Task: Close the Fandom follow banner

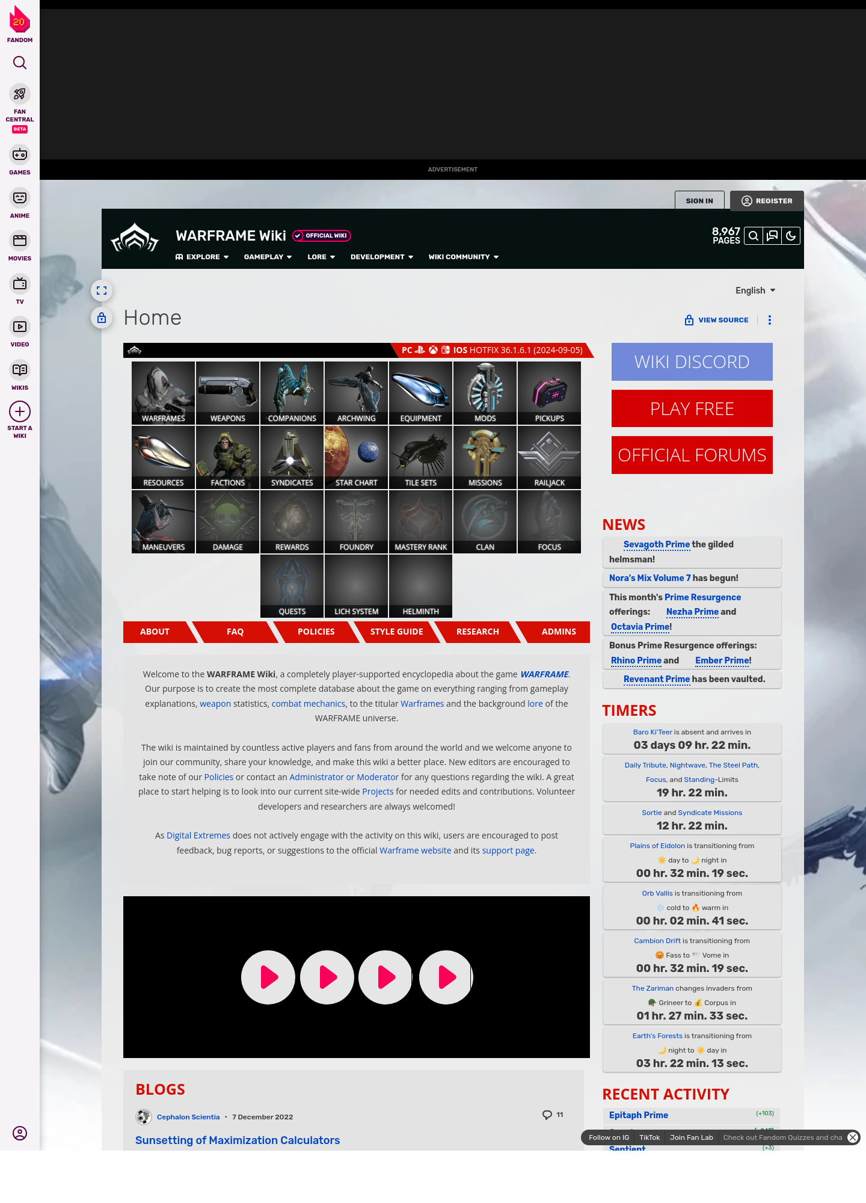Action: click(x=853, y=1137)
